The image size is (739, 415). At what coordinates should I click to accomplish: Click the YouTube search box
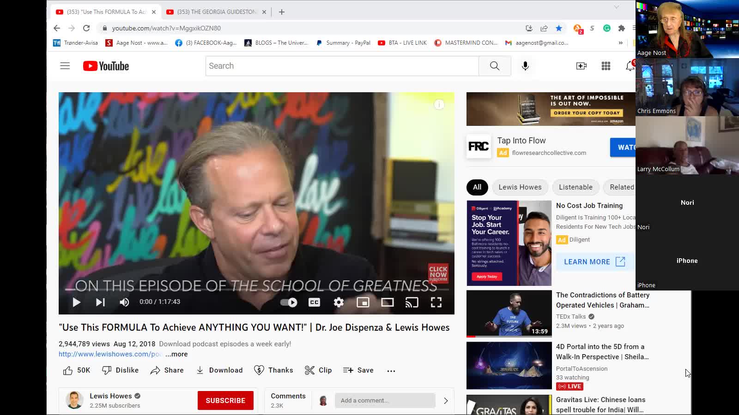(342, 66)
